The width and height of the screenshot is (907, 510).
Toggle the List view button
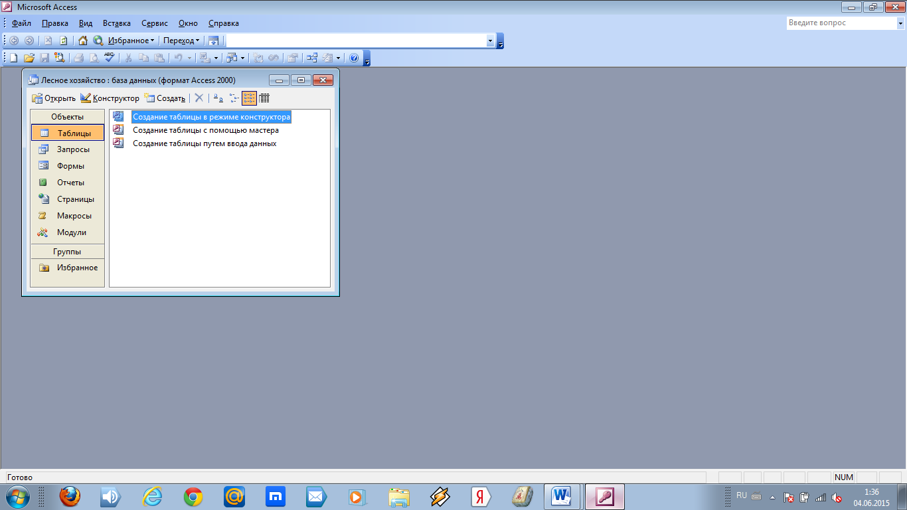tap(249, 98)
